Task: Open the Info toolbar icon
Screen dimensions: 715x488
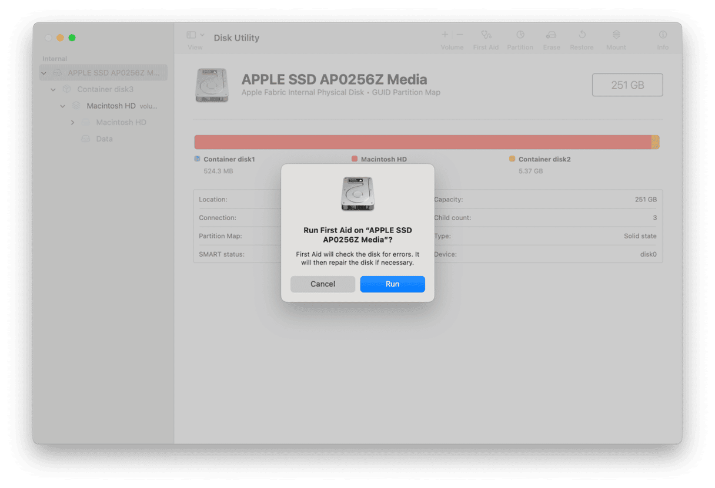Action: click(663, 35)
